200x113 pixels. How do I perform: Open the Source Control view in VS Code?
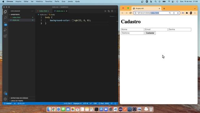pyautogui.click(x=5, y=24)
